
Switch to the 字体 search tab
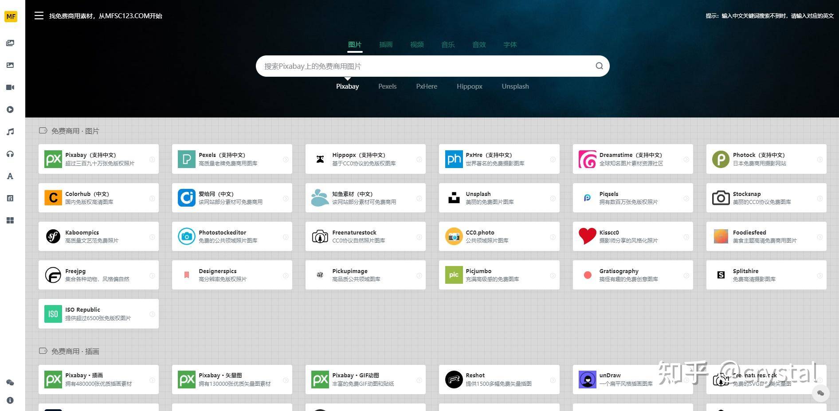[510, 44]
